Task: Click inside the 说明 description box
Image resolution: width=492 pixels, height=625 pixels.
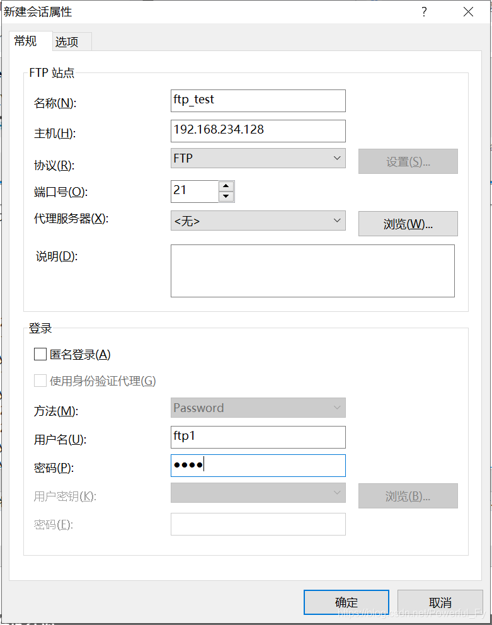Action: [x=312, y=271]
